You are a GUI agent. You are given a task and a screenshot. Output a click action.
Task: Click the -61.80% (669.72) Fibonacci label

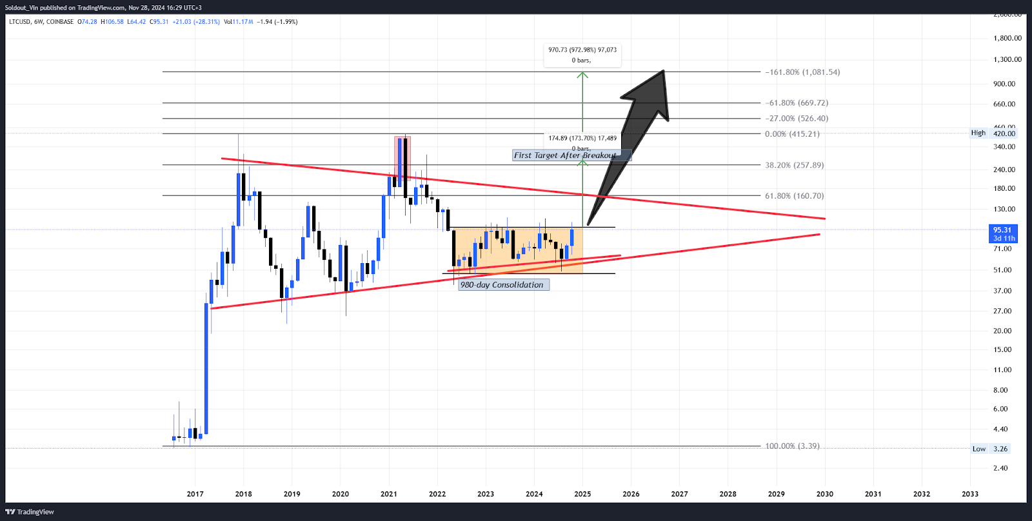tap(797, 103)
